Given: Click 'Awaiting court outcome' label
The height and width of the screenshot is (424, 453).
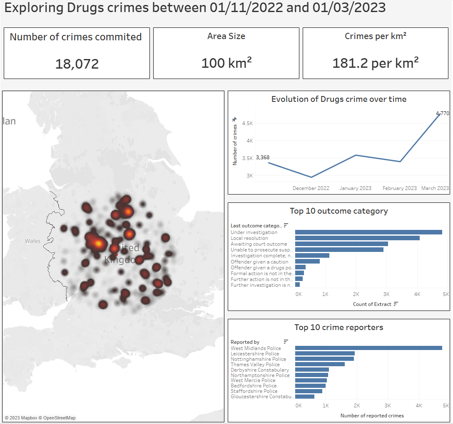Looking at the screenshot, I should [259, 244].
